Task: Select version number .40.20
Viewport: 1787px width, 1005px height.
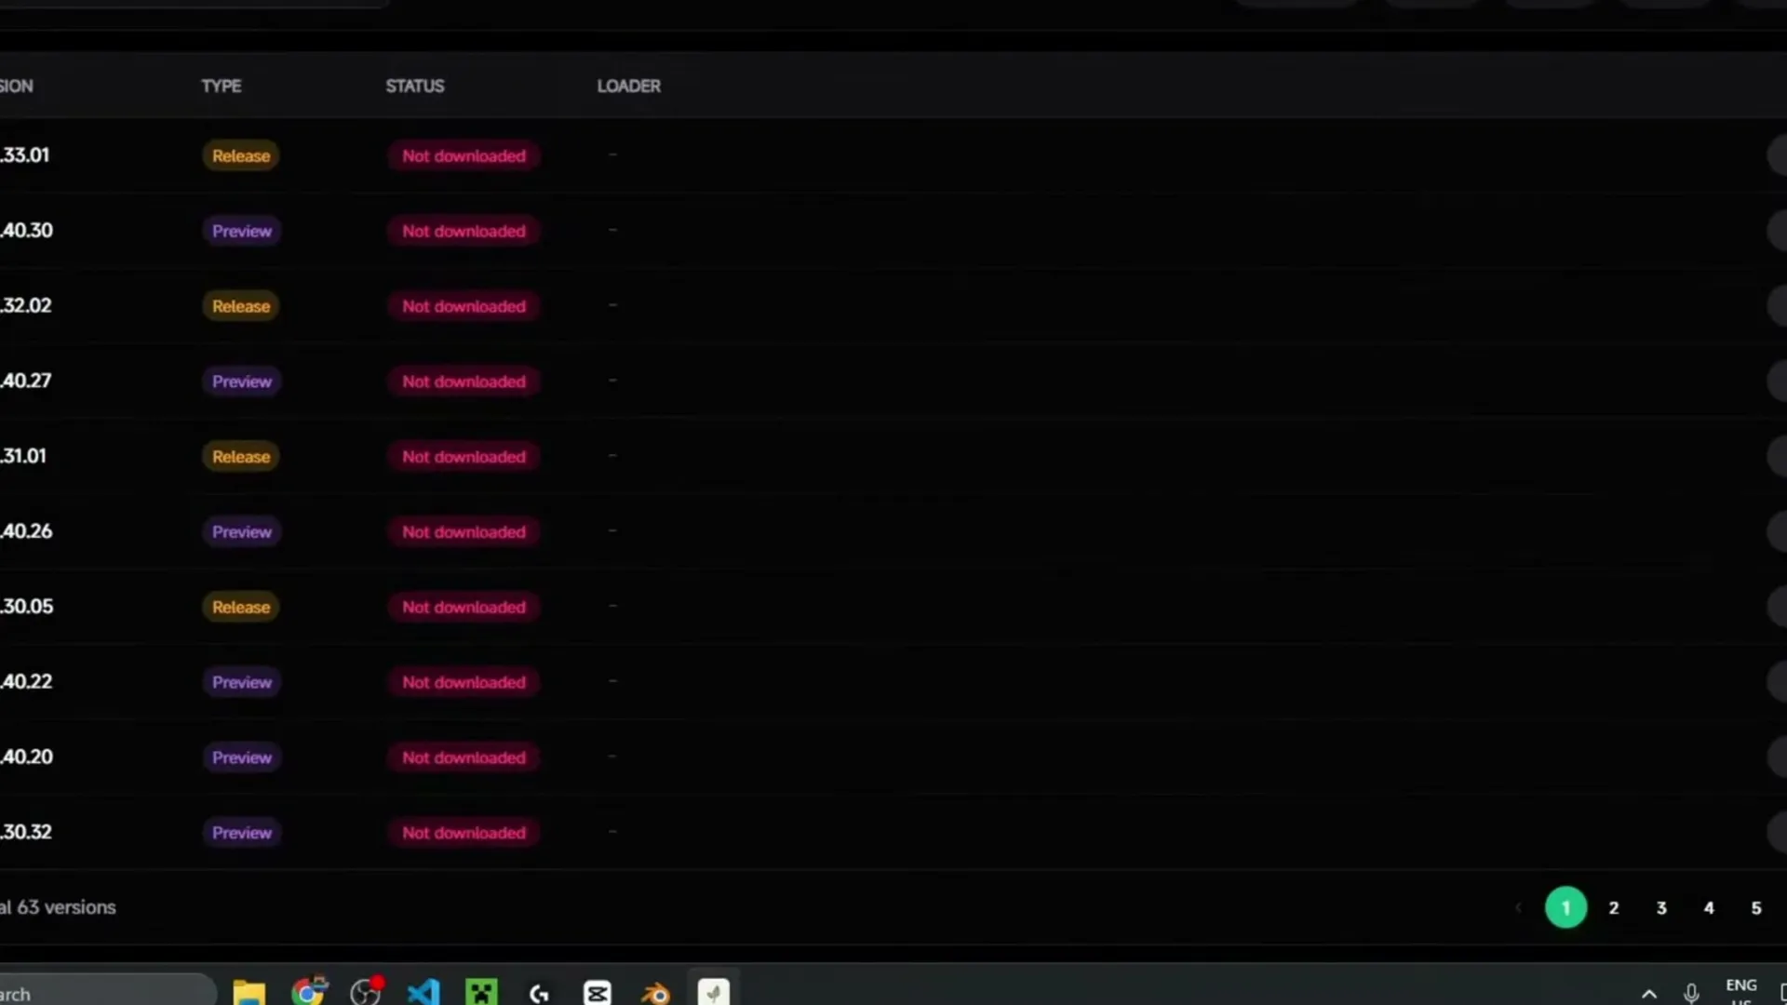Action: 26,757
